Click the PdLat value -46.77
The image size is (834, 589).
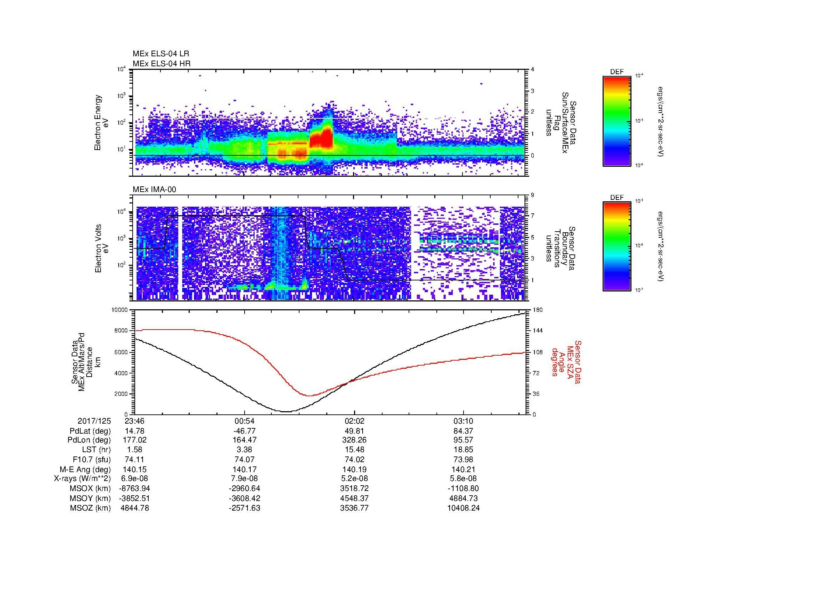coord(245,431)
